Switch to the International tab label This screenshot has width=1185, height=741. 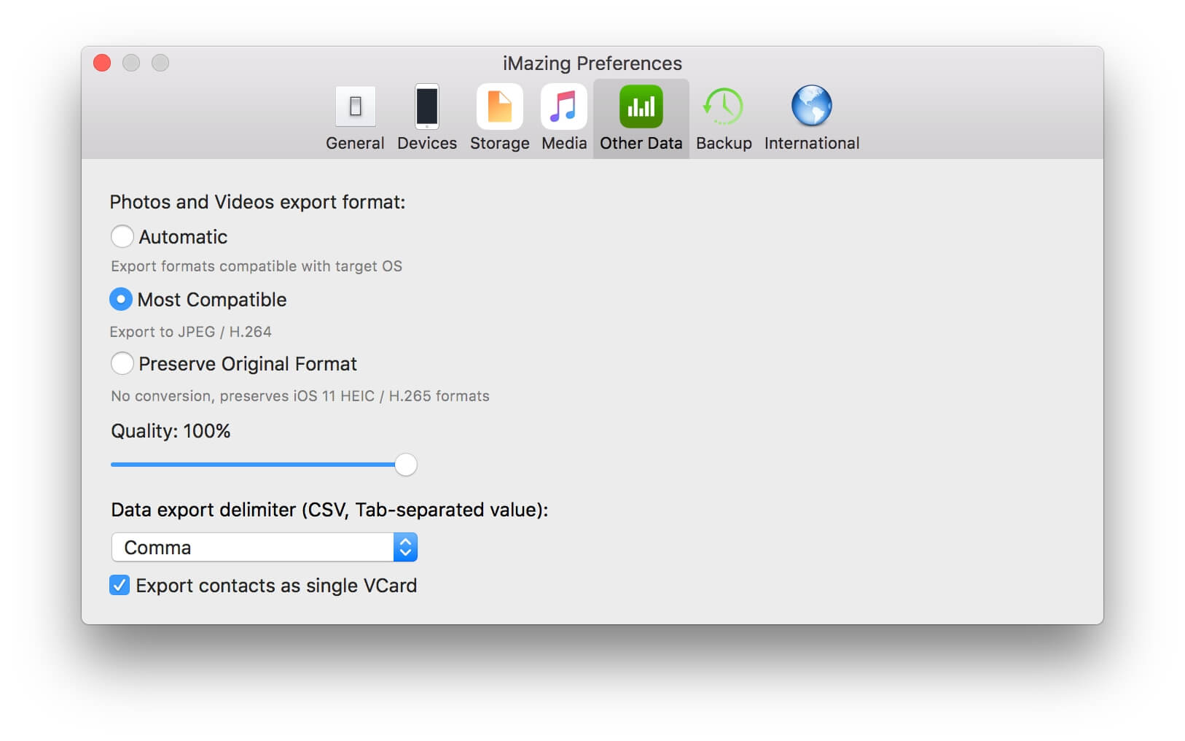click(812, 143)
